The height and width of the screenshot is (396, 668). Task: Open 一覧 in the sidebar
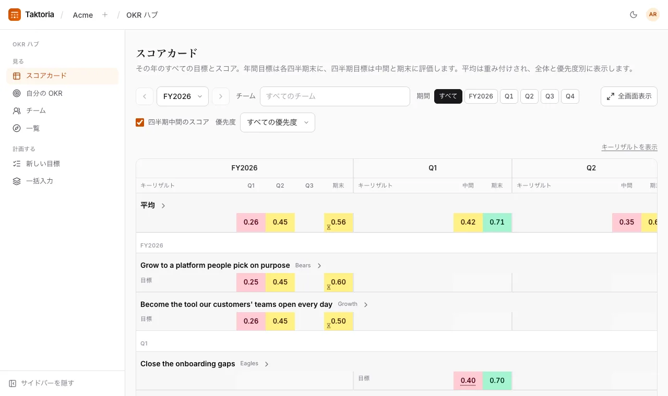pos(63,128)
